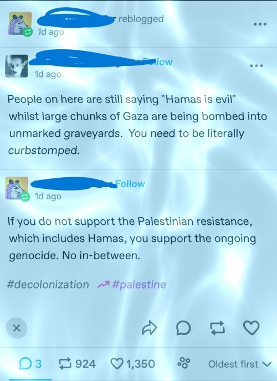This screenshot has width=277, height=381.
Task: Tap the trending arrow beside #palestine
Action: 104,284
